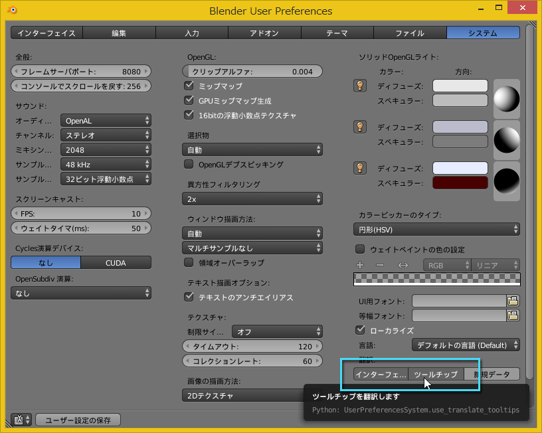Viewport: 542px width, 433px height.
Task: Open editor type selector icon at bottom left
Action: [22, 420]
